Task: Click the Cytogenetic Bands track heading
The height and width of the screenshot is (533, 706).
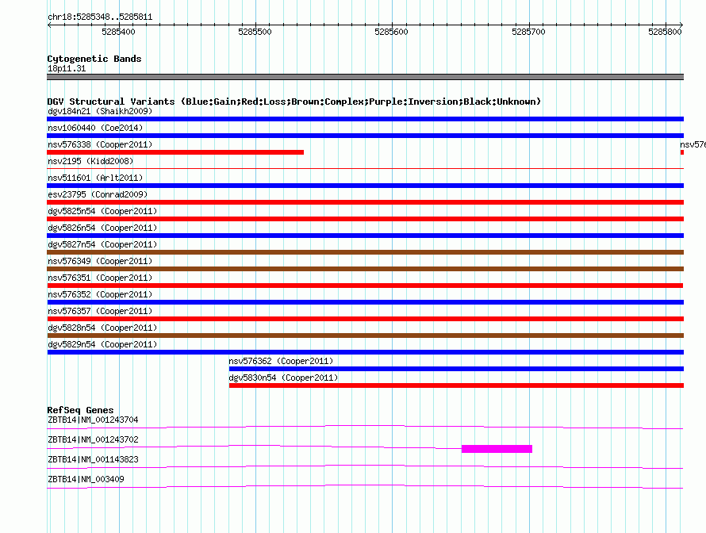Action: (x=94, y=59)
